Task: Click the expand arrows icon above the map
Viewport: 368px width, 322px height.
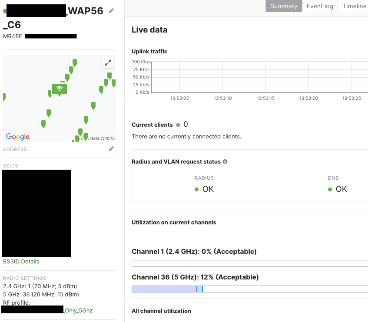Action: (x=108, y=62)
